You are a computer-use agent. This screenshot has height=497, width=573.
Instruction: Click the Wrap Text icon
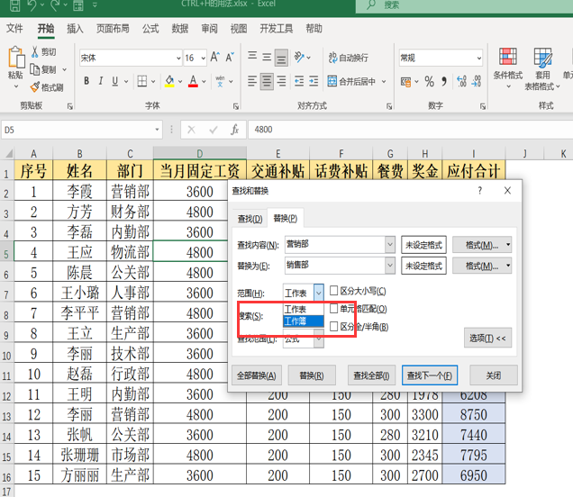[332, 58]
